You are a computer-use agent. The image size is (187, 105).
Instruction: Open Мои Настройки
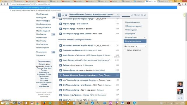point(42,48)
